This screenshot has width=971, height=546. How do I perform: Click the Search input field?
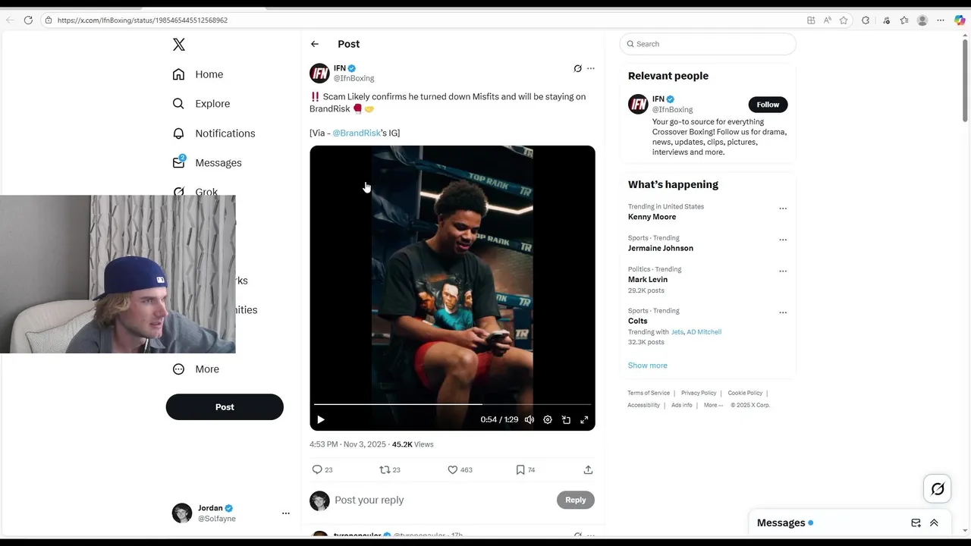click(708, 44)
